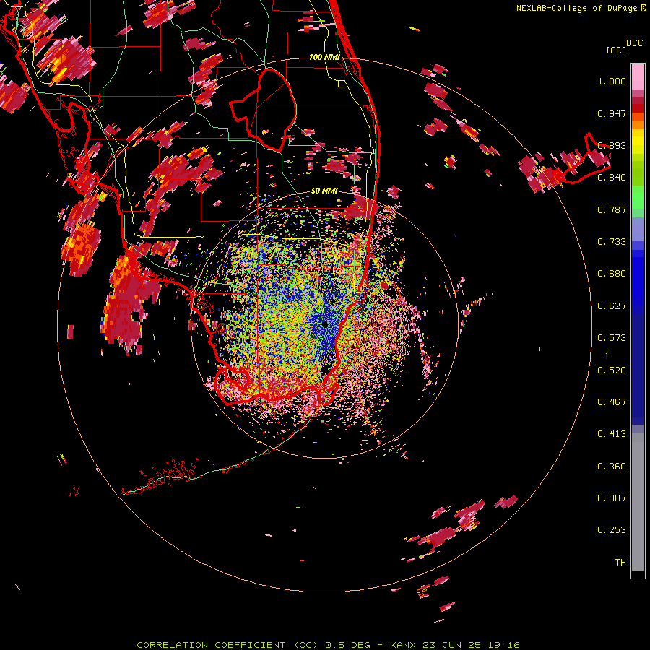Click the black KAMX radar site dot
The height and width of the screenshot is (650, 650).
pos(325,324)
